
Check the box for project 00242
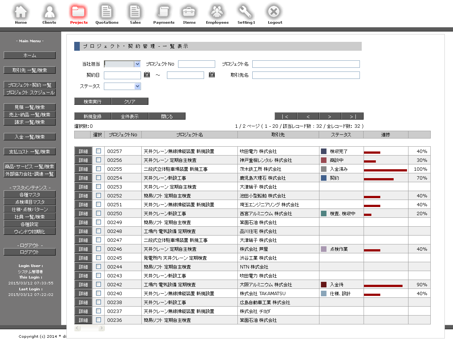tap(98, 284)
